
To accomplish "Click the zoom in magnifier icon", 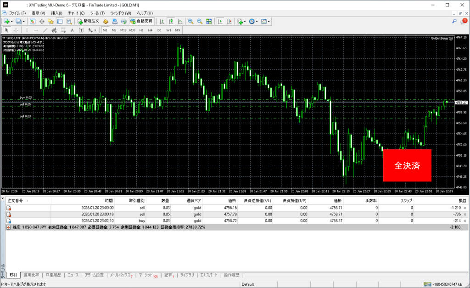I will 190,21.
